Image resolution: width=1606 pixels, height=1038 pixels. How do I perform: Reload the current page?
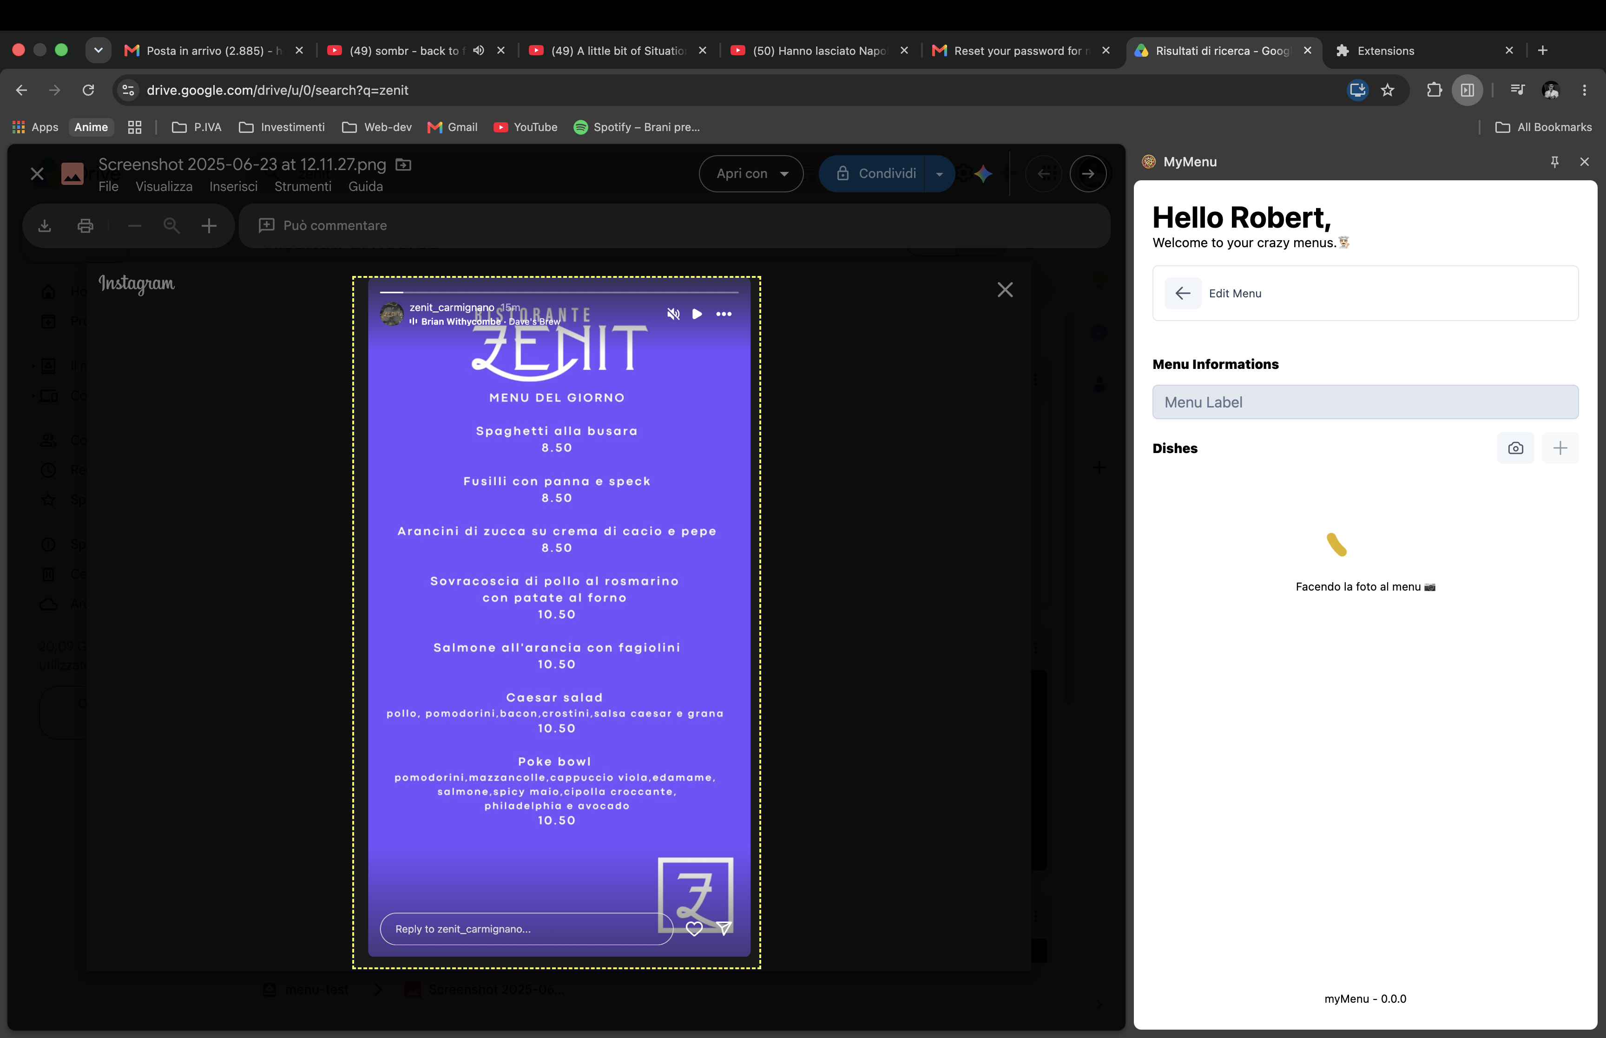[x=88, y=90]
